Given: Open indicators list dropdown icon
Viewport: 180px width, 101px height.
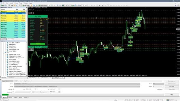Looking at the screenshot, I should click(x=72, y=5).
